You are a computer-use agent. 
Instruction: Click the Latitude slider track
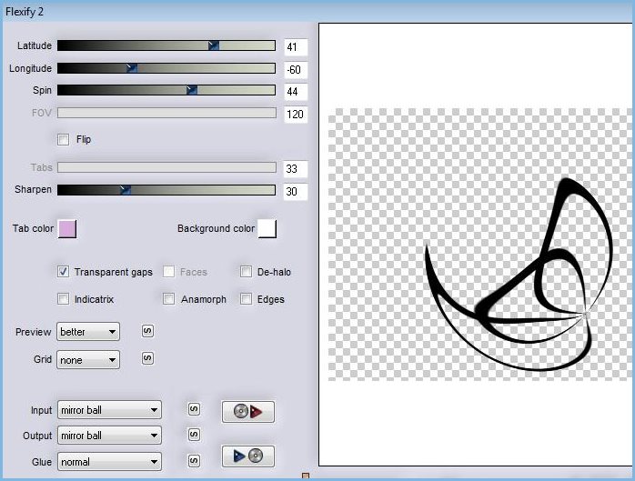(166, 45)
